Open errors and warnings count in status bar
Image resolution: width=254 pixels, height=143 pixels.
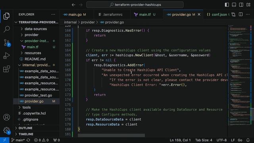pyautogui.click(x=41, y=140)
